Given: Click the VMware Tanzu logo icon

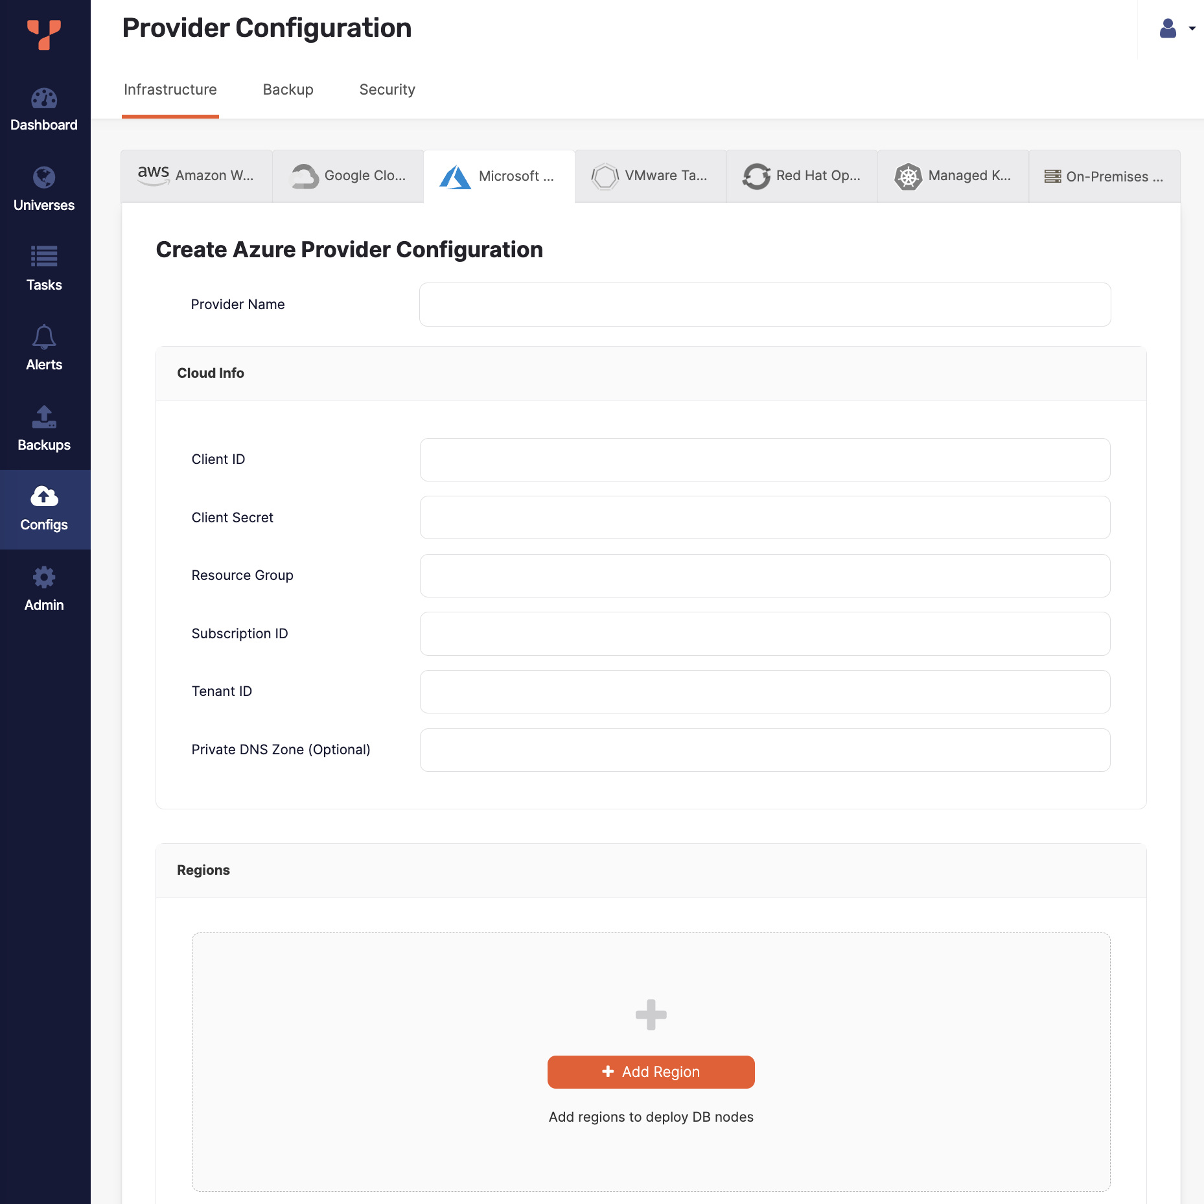Looking at the screenshot, I should click(x=605, y=176).
